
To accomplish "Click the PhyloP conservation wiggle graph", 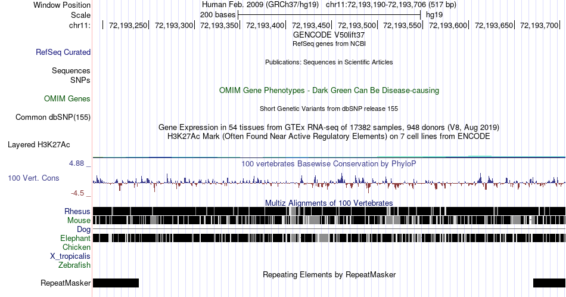I will (x=329, y=182).
